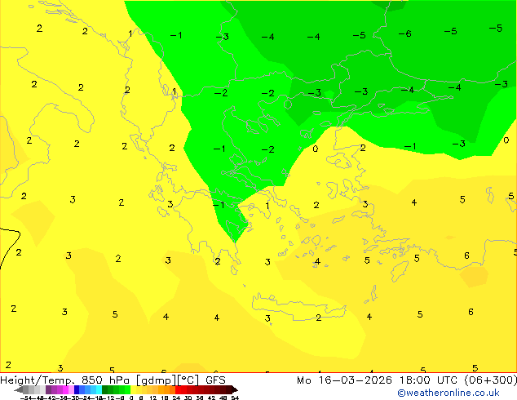Click the cyan swatch in the color legend
Image resolution: width=517 pixels, height=400 pixels.
(99, 389)
